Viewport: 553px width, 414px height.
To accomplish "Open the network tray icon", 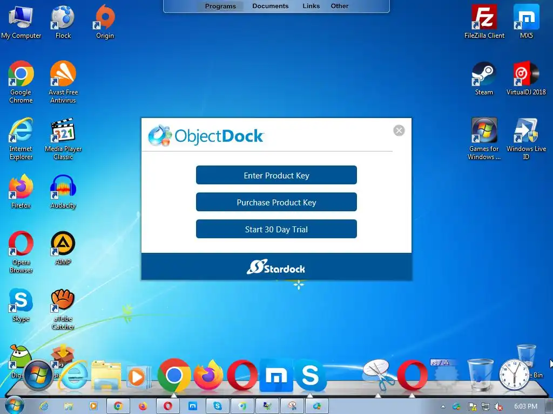I will point(485,406).
